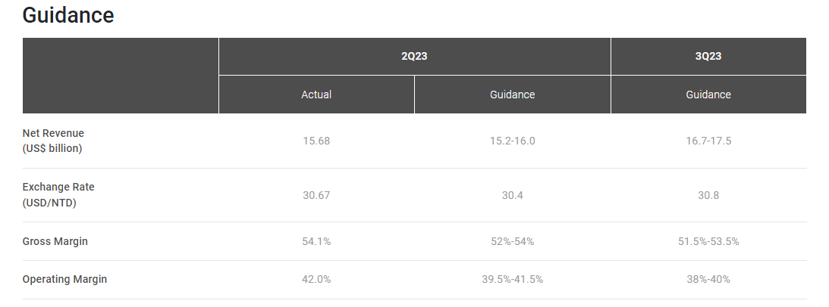Click the 30.67 exchange rate value
Viewport: 829px width, 307px height.
tap(316, 195)
